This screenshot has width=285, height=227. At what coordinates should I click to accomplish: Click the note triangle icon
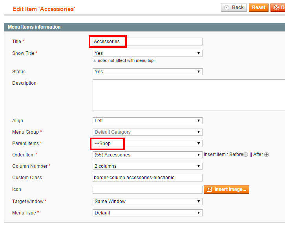[x=95, y=61]
